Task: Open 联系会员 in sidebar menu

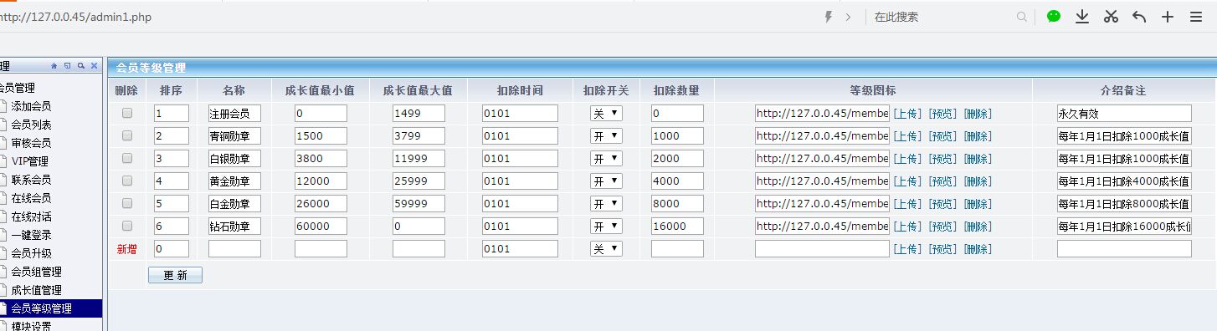Action: [x=31, y=180]
